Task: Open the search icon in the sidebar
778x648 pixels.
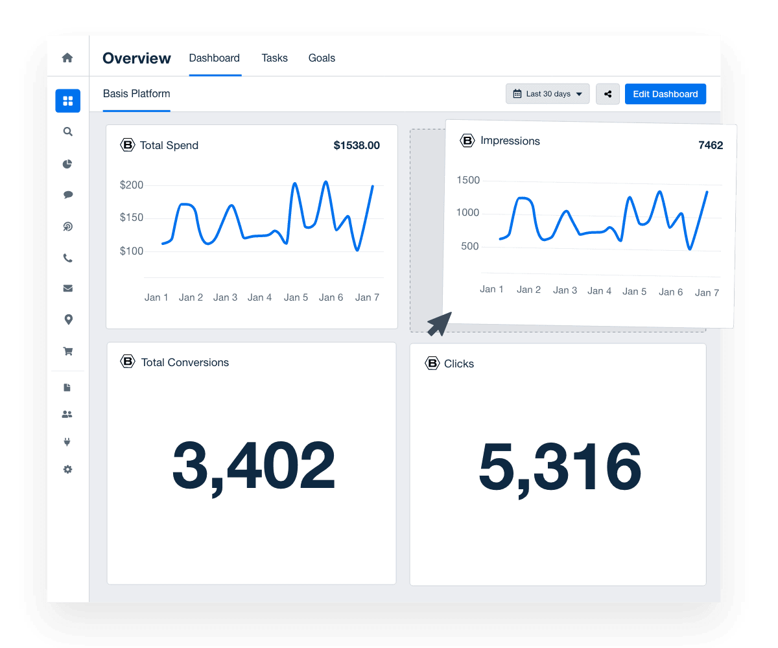Action: tap(67, 132)
